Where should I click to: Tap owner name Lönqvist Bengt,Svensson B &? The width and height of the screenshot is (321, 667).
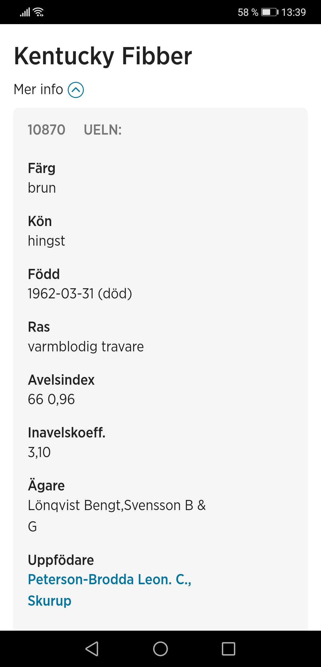point(117,505)
